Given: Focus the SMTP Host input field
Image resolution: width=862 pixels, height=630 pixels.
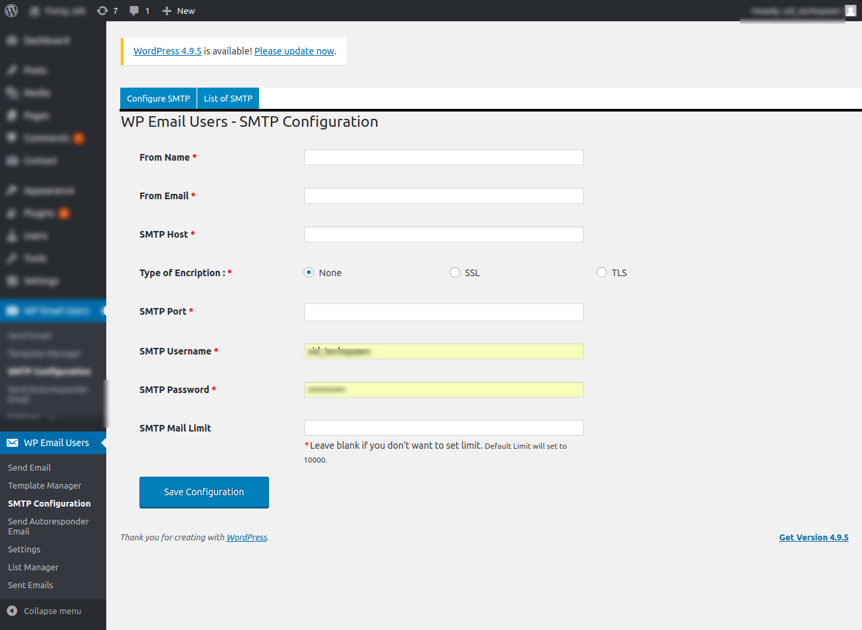Looking at the screenshot, I should click(444, 234).
